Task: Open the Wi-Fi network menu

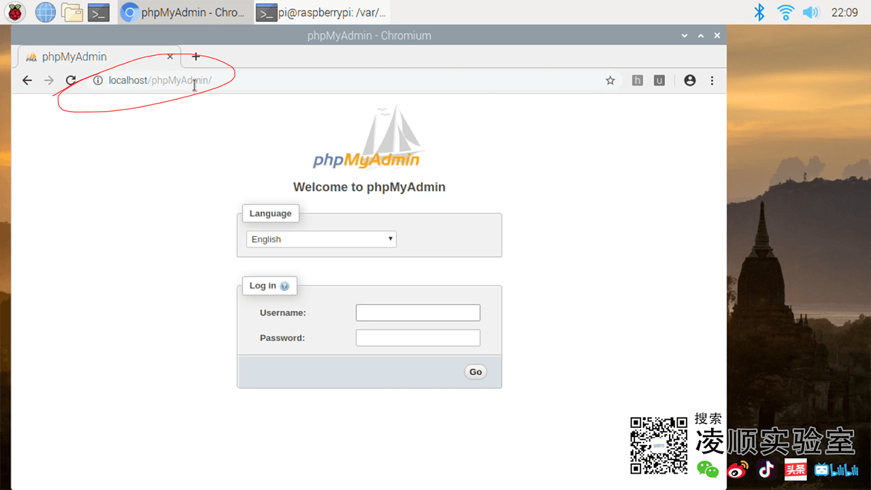Action: click(x=785, y=12)
